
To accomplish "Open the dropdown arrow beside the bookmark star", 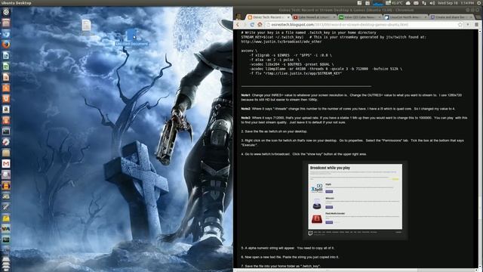I will [468, 24].
